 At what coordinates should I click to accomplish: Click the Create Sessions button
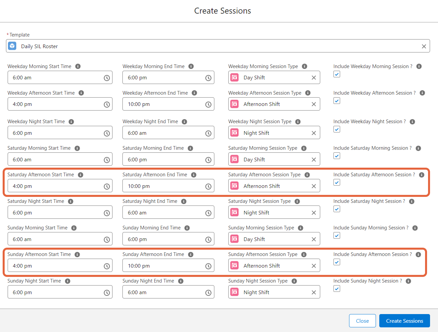coord(404,321)
